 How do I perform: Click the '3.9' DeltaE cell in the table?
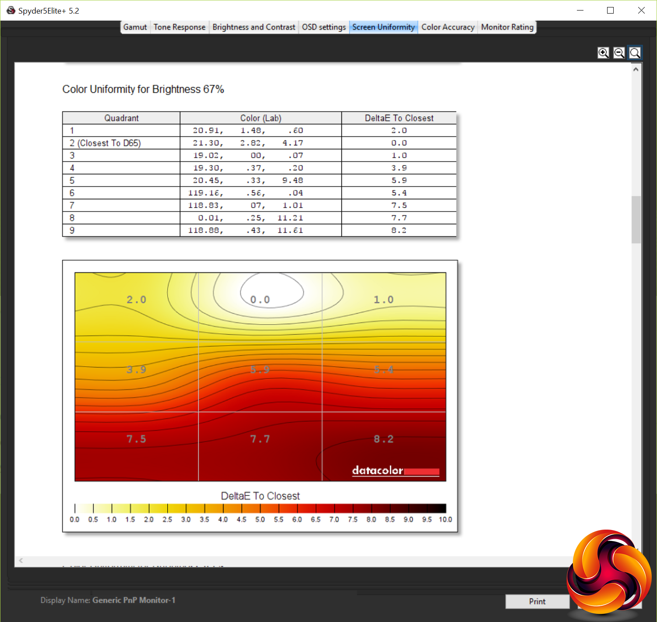[x=399, y=168]
